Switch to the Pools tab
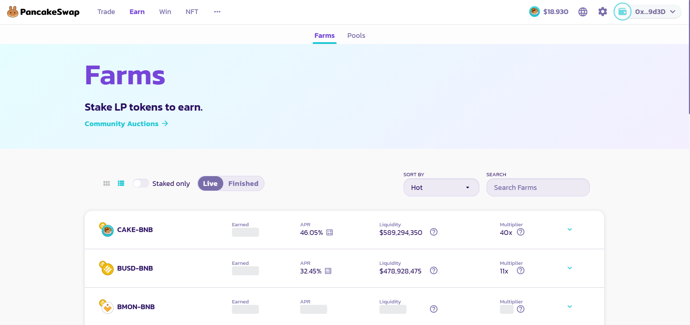690x325 pixels. (356, 36)
